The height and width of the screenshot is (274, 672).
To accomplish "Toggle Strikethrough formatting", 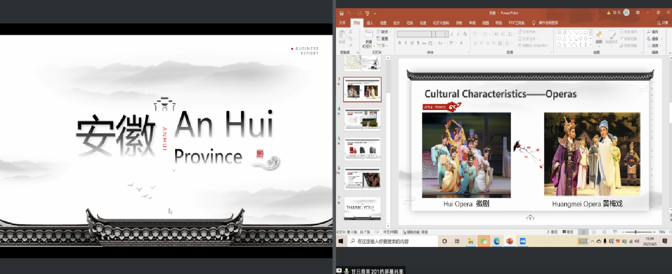I will point(424,43).
